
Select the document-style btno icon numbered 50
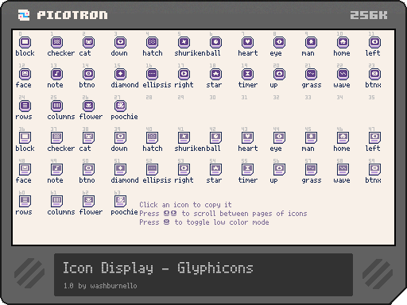pos(88,169)
